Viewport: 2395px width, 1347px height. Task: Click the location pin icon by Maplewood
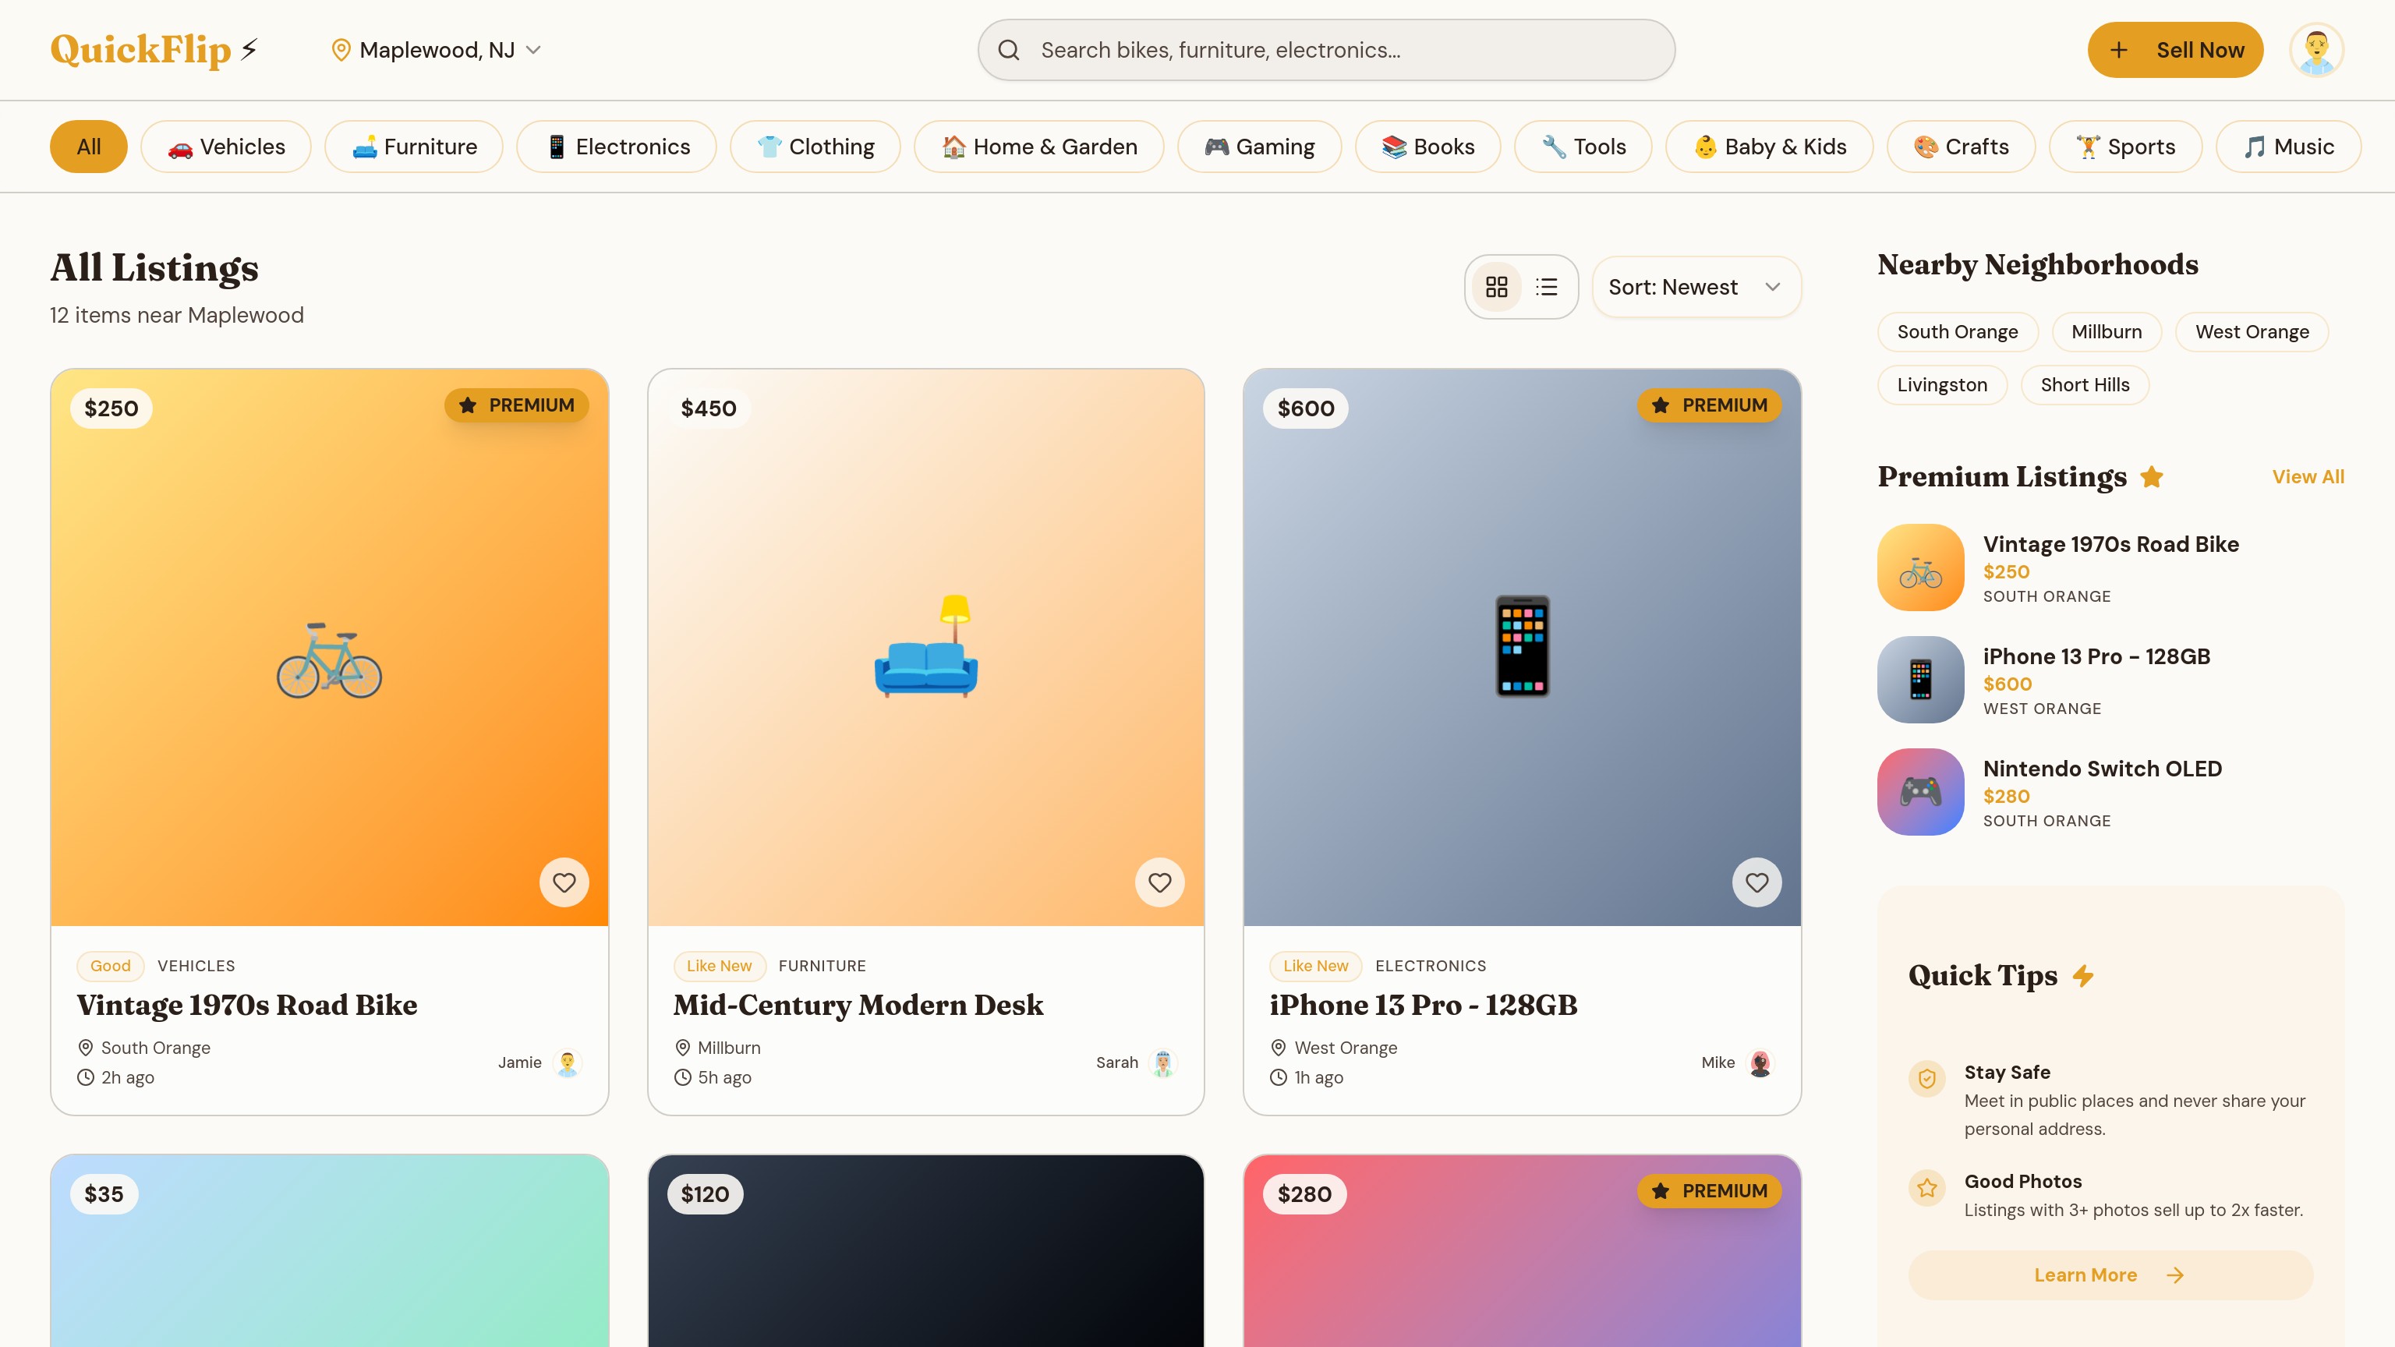pos(341,50)
